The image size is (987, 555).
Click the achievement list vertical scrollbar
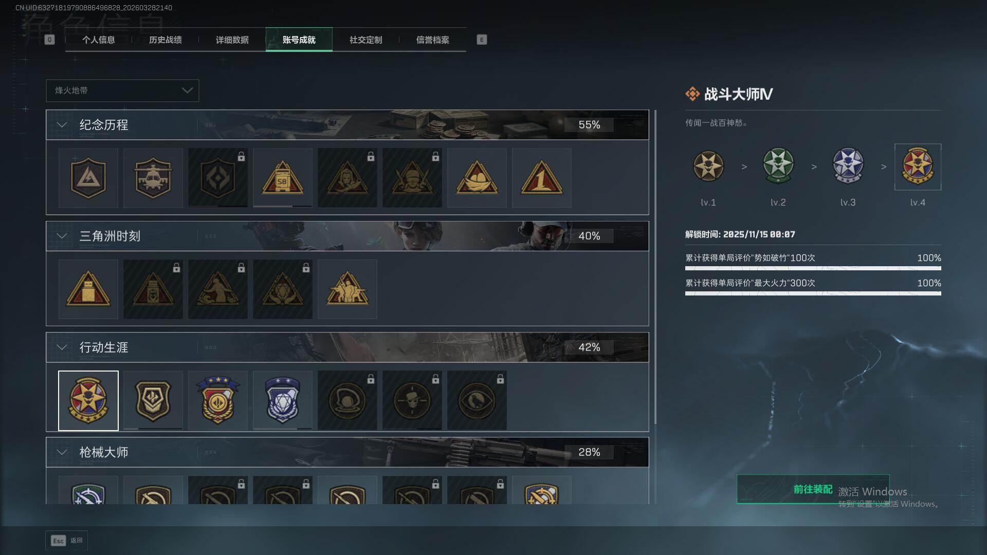coord(655,267)
